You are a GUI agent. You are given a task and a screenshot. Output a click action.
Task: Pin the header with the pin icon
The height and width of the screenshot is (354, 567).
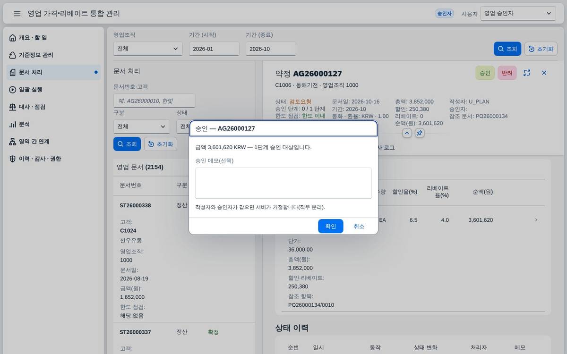(x=420, y=133)
